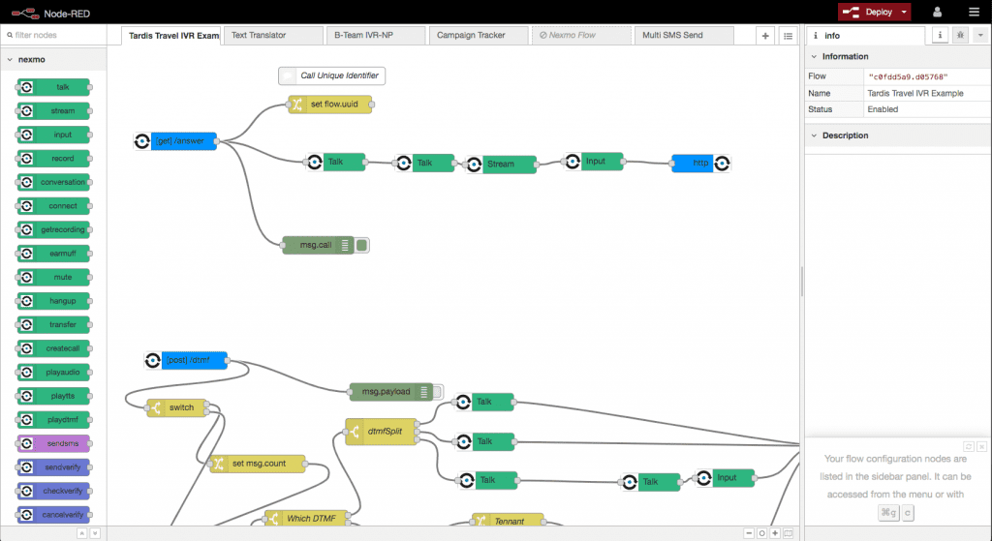This screenshot has height=541, width=992.
Task: Close the tip box with X
Action: tap(980, 445)
